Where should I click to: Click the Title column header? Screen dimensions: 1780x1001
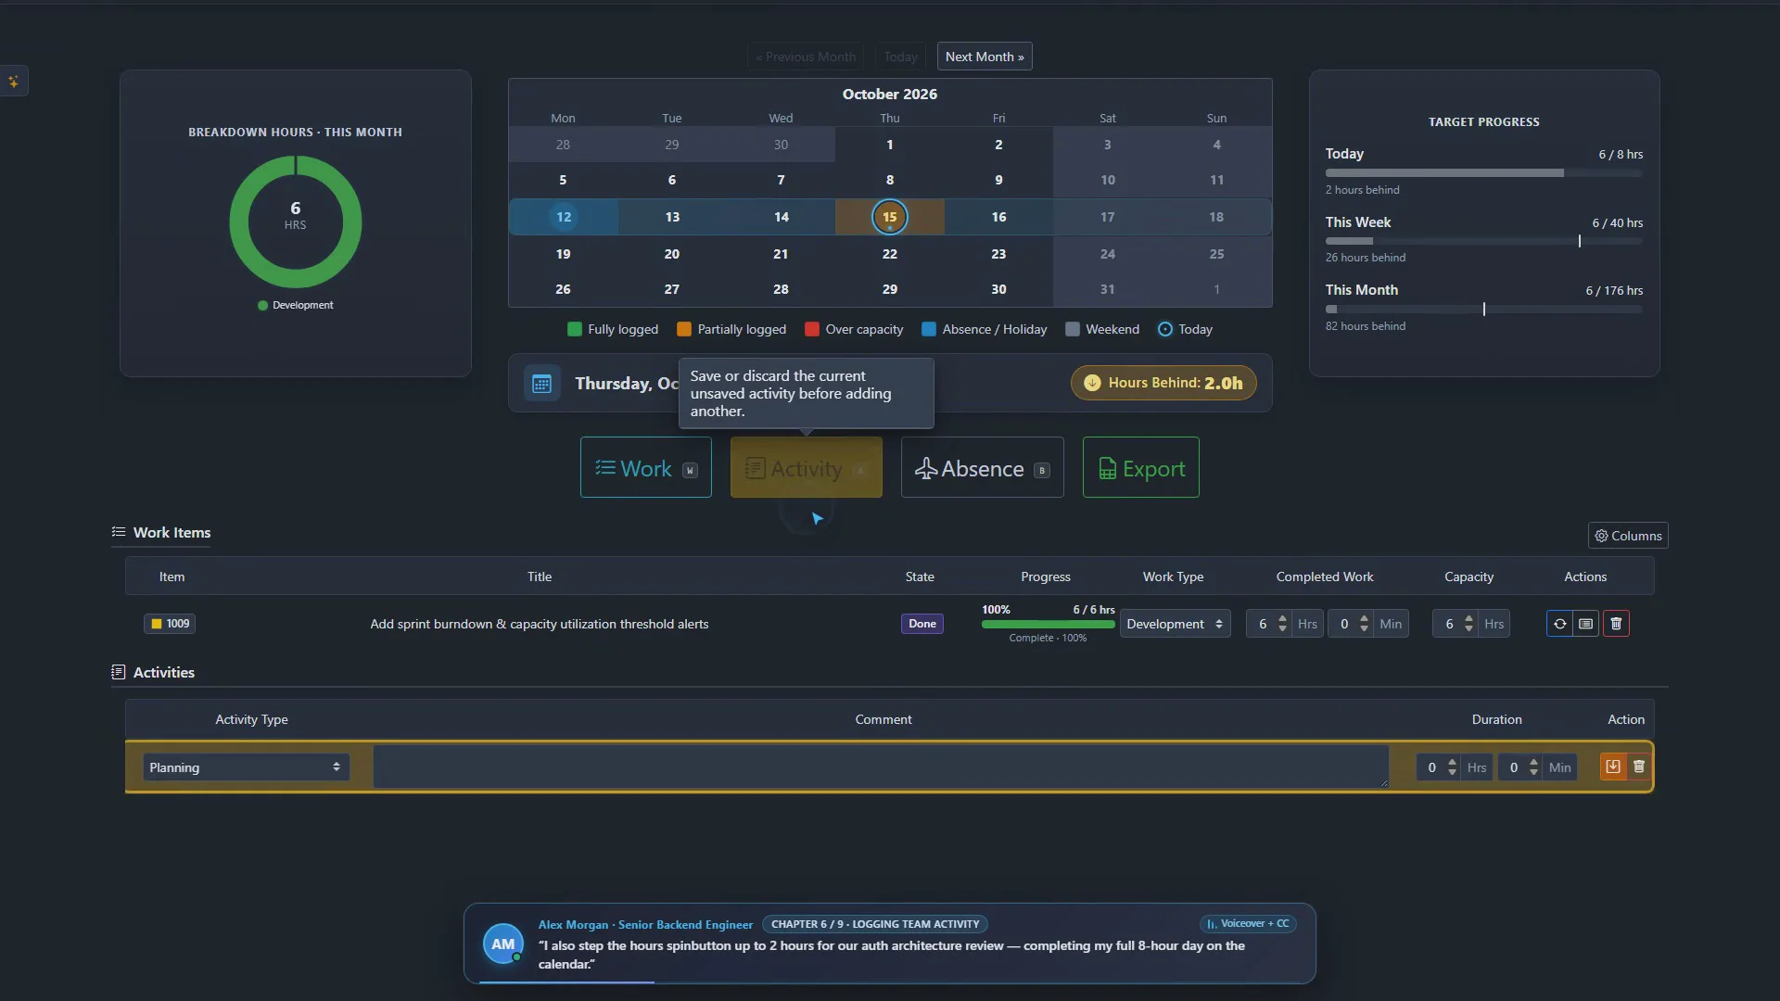point(540,577)
